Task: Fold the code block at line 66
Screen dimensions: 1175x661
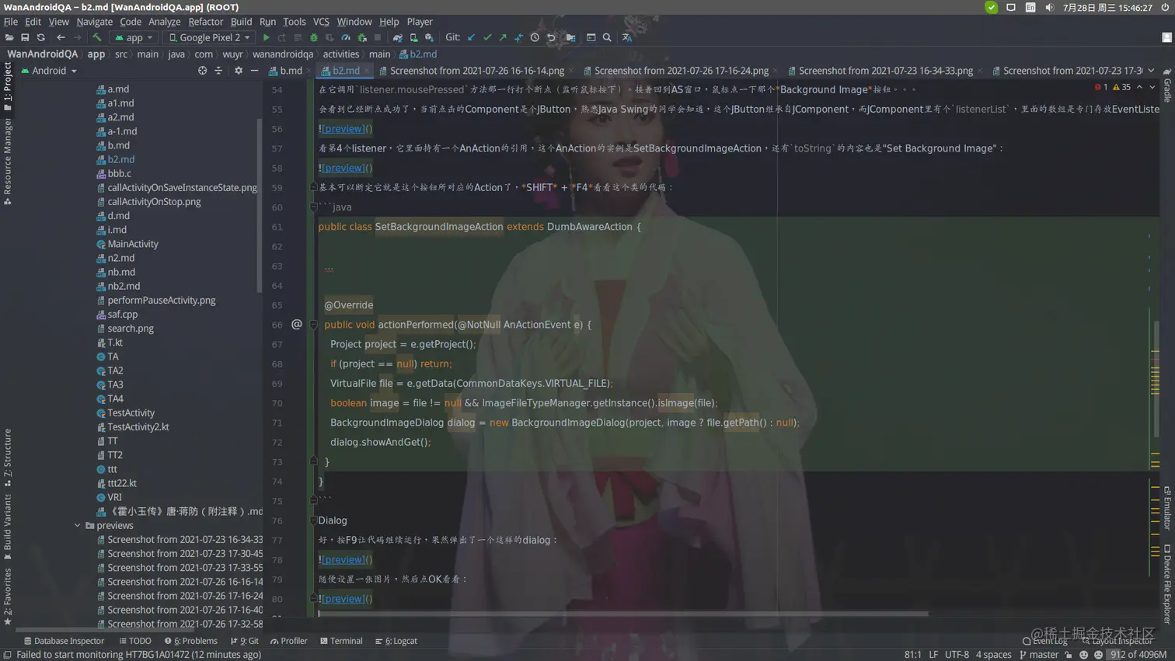Action: point(314,325)
